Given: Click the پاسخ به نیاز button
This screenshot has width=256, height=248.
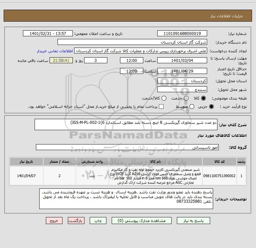Looking at the screenshot, I should [x=193, y=221].
